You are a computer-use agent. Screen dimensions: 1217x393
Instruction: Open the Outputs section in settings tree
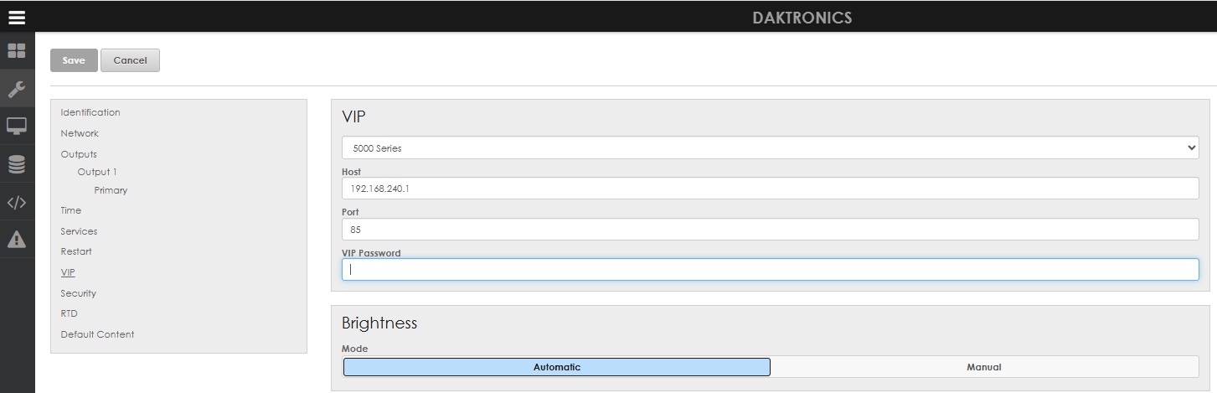79,154
